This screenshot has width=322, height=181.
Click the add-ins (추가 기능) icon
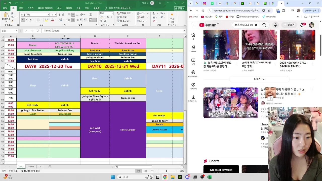pos(172,17)
